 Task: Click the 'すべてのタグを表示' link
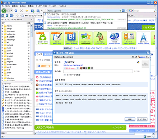pos(65,91)
